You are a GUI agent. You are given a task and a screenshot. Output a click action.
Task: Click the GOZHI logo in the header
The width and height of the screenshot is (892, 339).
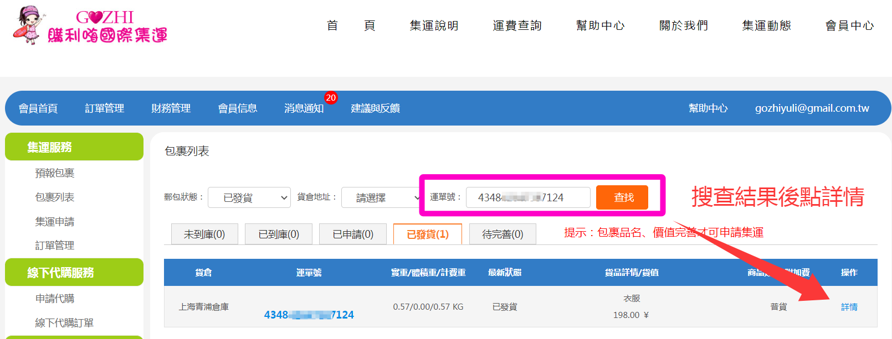click(90, 25)
